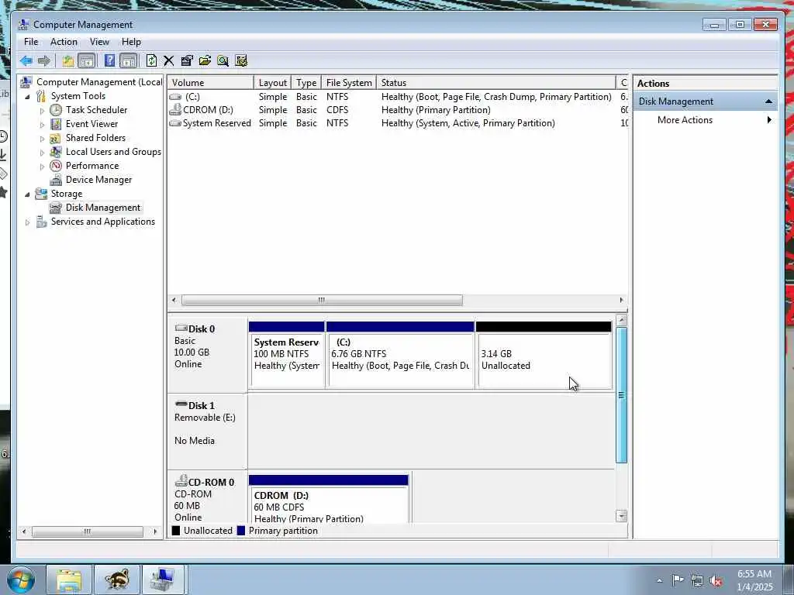The height and width of the screenshot is (595, 794).
Task: Sort by the Type column header
Action: tap(306, 82)
